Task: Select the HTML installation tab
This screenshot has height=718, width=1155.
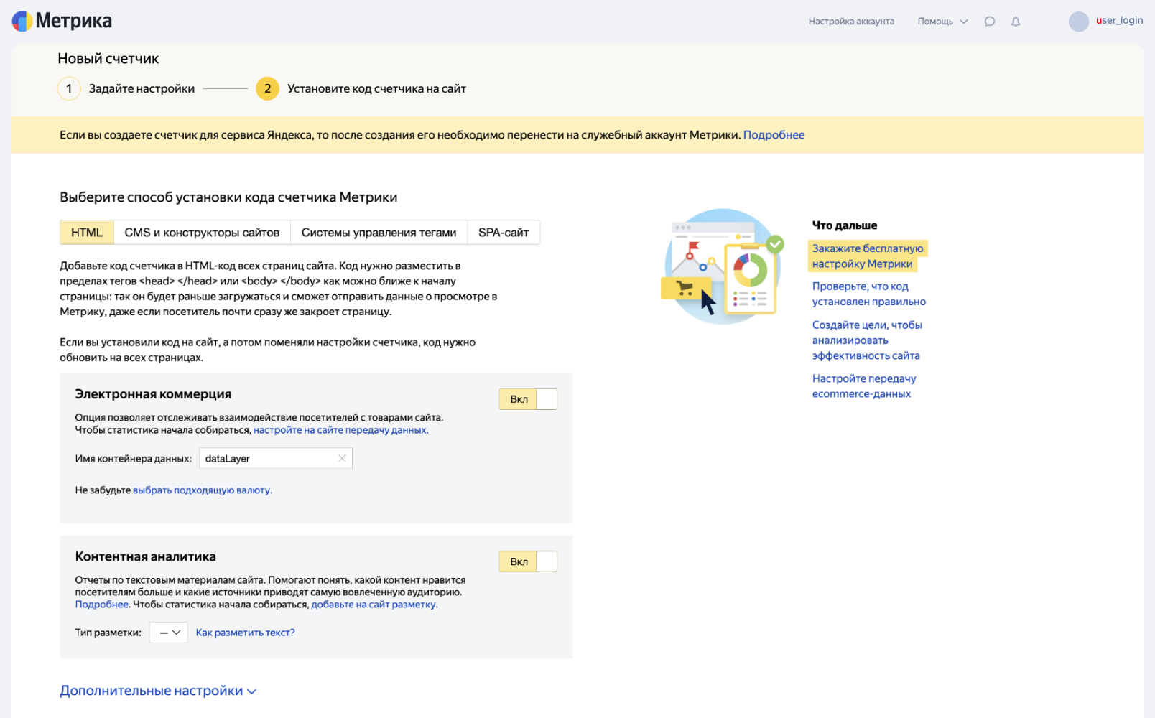Action: coord(87,233)
